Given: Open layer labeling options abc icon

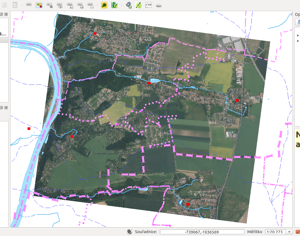Looking at the screenshot, I should [29, 5].
